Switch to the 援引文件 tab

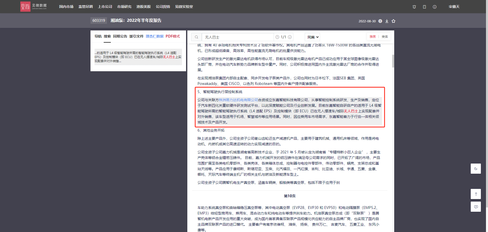136,36
